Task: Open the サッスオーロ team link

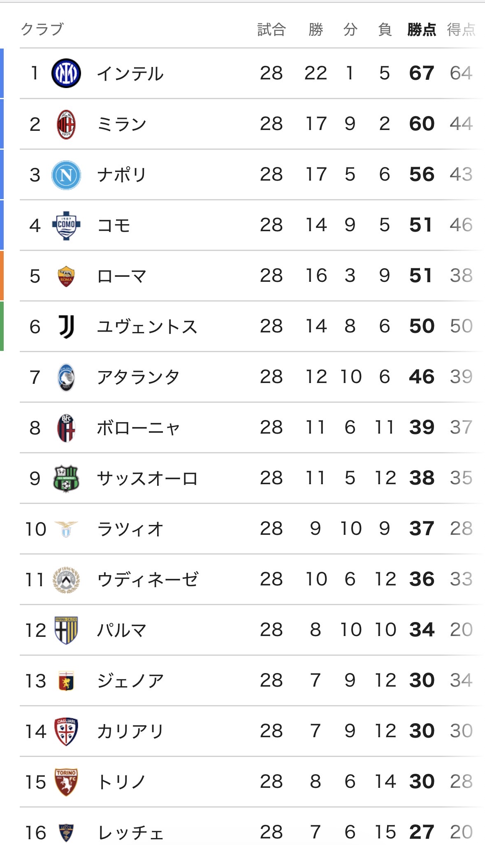Action: click(147, 478)
